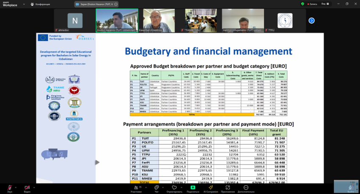Open AI Companion
The height and width of the screenshot is (194, 360).
coord(210,188)
